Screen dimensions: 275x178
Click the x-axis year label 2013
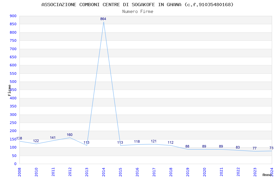pos(87,172)
